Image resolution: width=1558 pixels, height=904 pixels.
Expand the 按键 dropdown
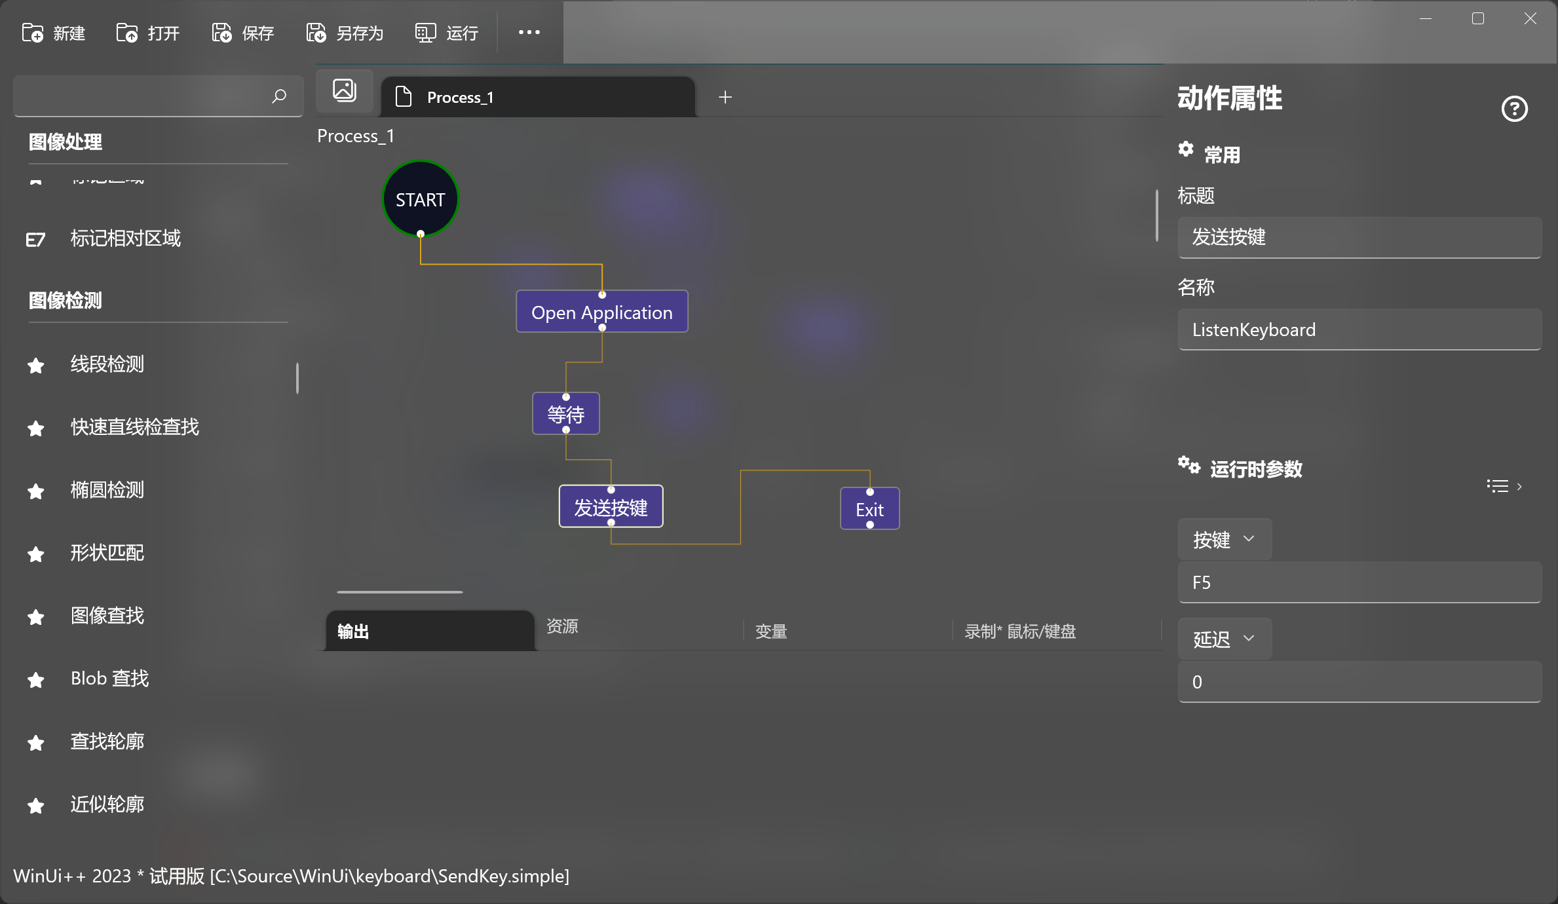pyautogui.click(x=1224, y=539)
